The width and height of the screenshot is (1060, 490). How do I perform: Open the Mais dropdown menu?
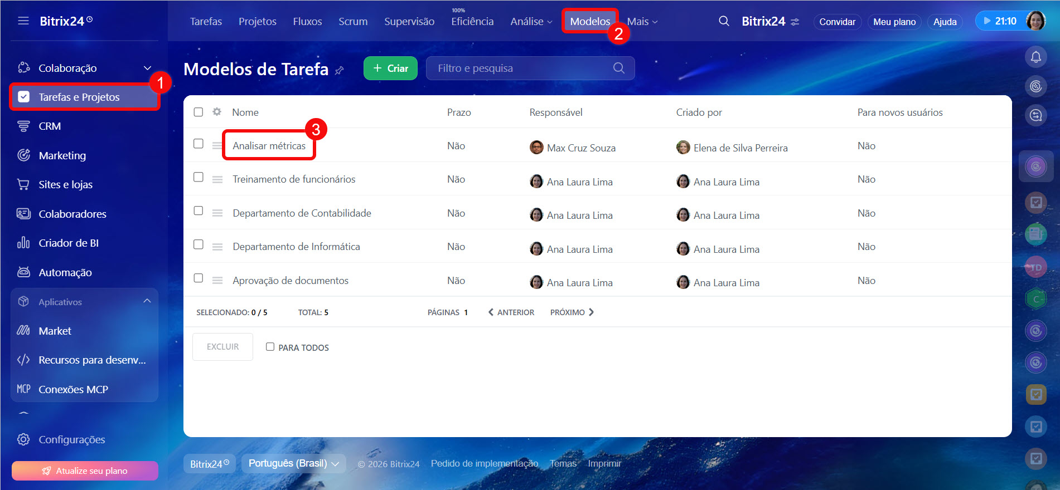(642, 21)
